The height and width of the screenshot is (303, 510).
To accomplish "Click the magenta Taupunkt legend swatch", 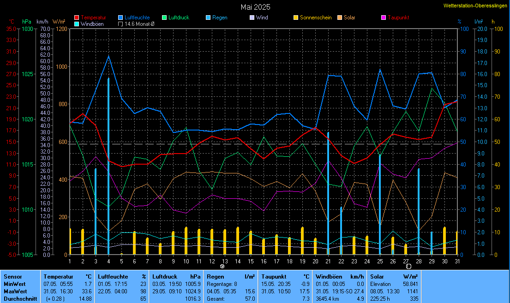I will [x=384, y=18].
